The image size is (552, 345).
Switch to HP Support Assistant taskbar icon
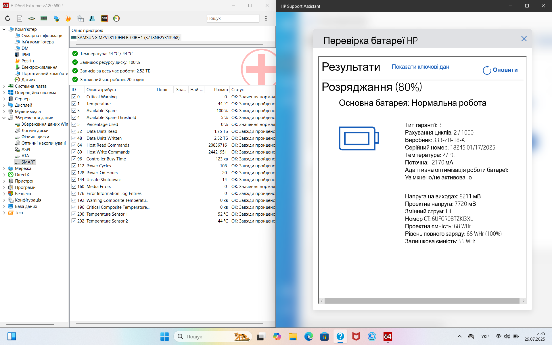[340, 336]
